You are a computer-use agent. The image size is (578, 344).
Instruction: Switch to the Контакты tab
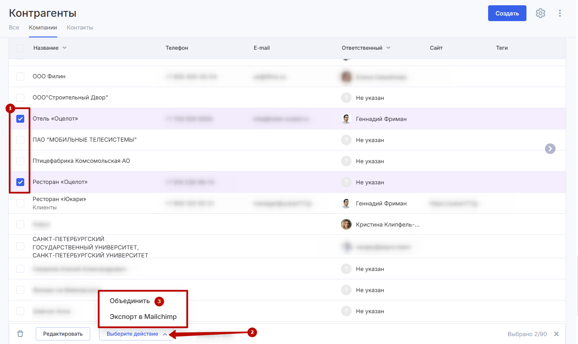point(80,27)
